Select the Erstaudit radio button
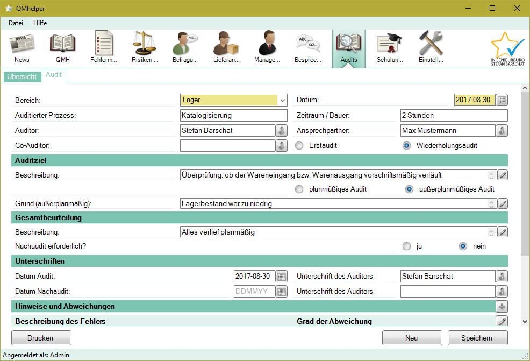530x361 pixels. (x=299, y=145)
